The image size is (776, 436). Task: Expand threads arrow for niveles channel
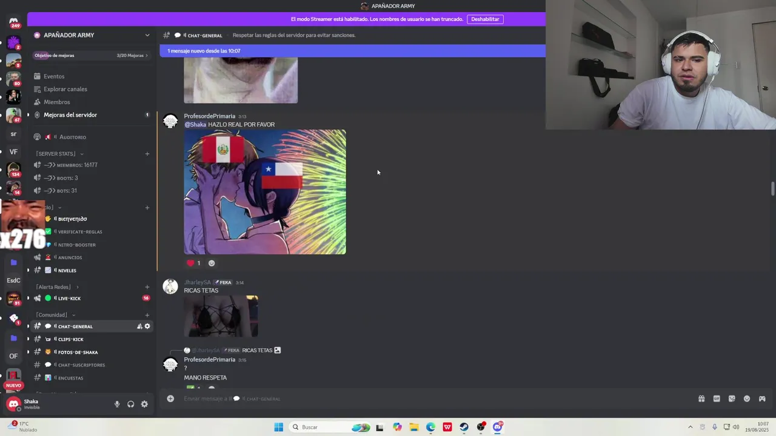(x=27, y=270)
